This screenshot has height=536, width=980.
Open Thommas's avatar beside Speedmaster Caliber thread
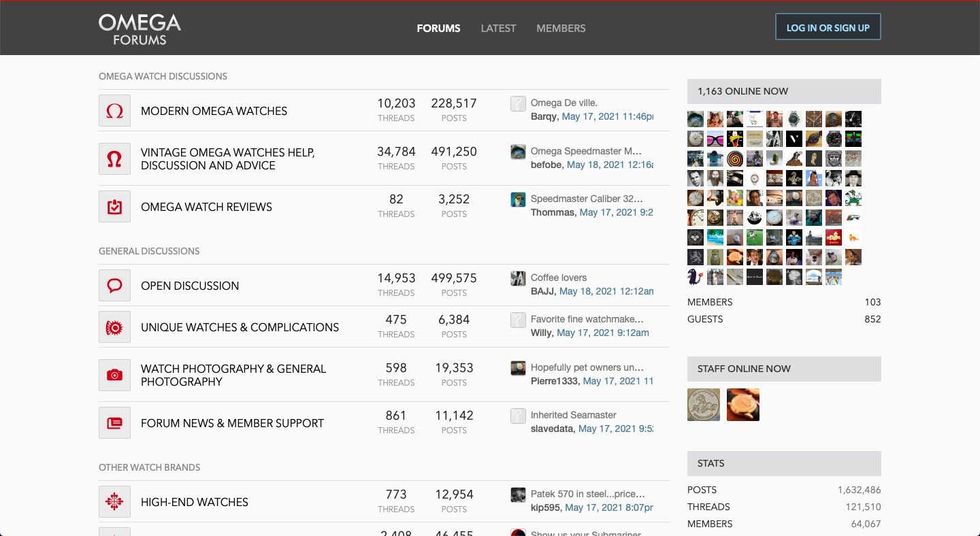point(518,199)
